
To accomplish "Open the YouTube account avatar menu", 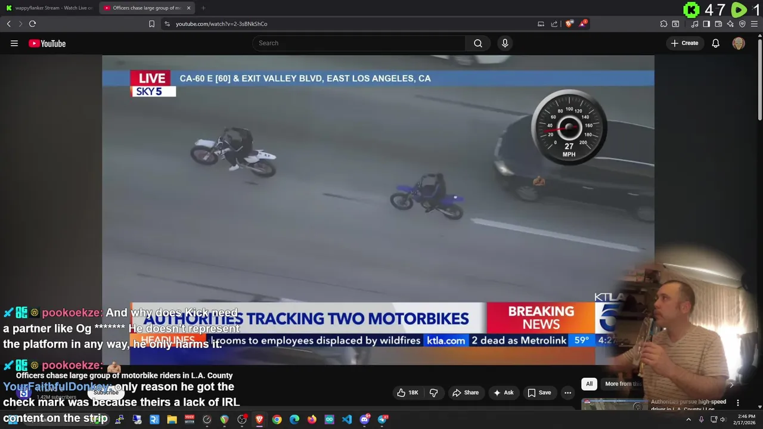I will (739, 43).
